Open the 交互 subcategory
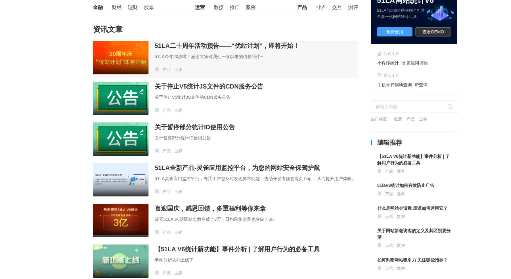The image size is (511, 279). click(x=337, y=7)
